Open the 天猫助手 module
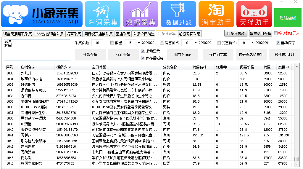The width and height of the screenshot is (303, 169). tap(254, 14)
